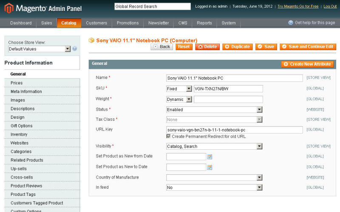This screenshot has width=340, height=212.
Task: Select the Descriptions tab
Action: [x=42, y=109]
